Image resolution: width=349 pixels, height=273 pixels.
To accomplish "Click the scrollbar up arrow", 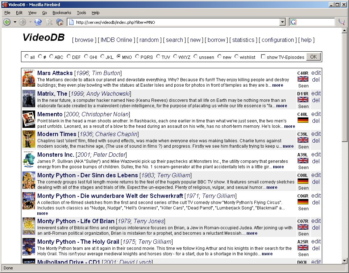I will pyautogui.click(x=344, y=30).
